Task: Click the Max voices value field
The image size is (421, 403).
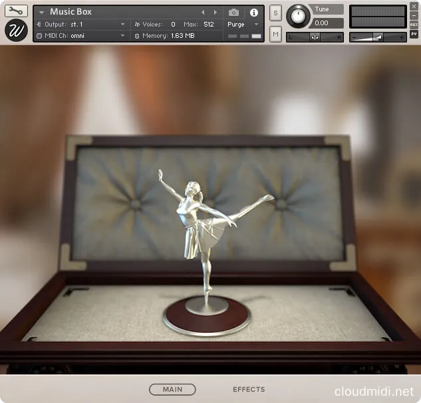Action: (209, 25)
